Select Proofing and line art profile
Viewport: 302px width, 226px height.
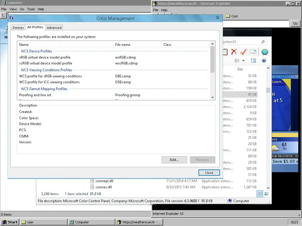(113, 95)
